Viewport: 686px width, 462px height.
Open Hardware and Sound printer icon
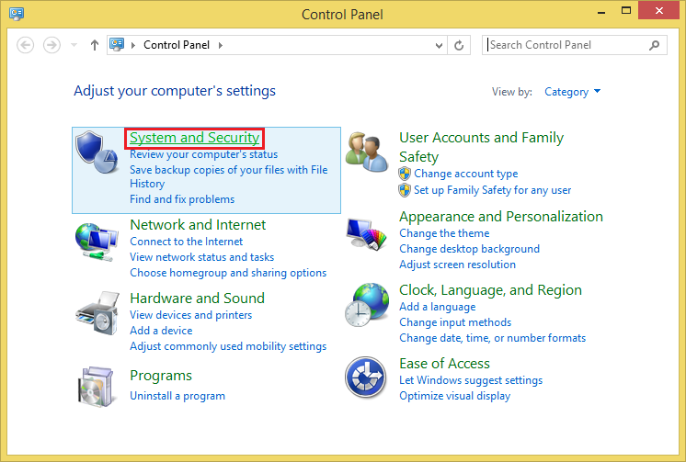click(x=97, y=314)
